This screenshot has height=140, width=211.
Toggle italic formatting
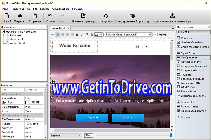tap(82, 35)
